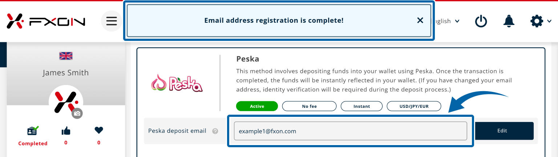
Task: Click the Peska logo image
Action: (x=177, y=83)
